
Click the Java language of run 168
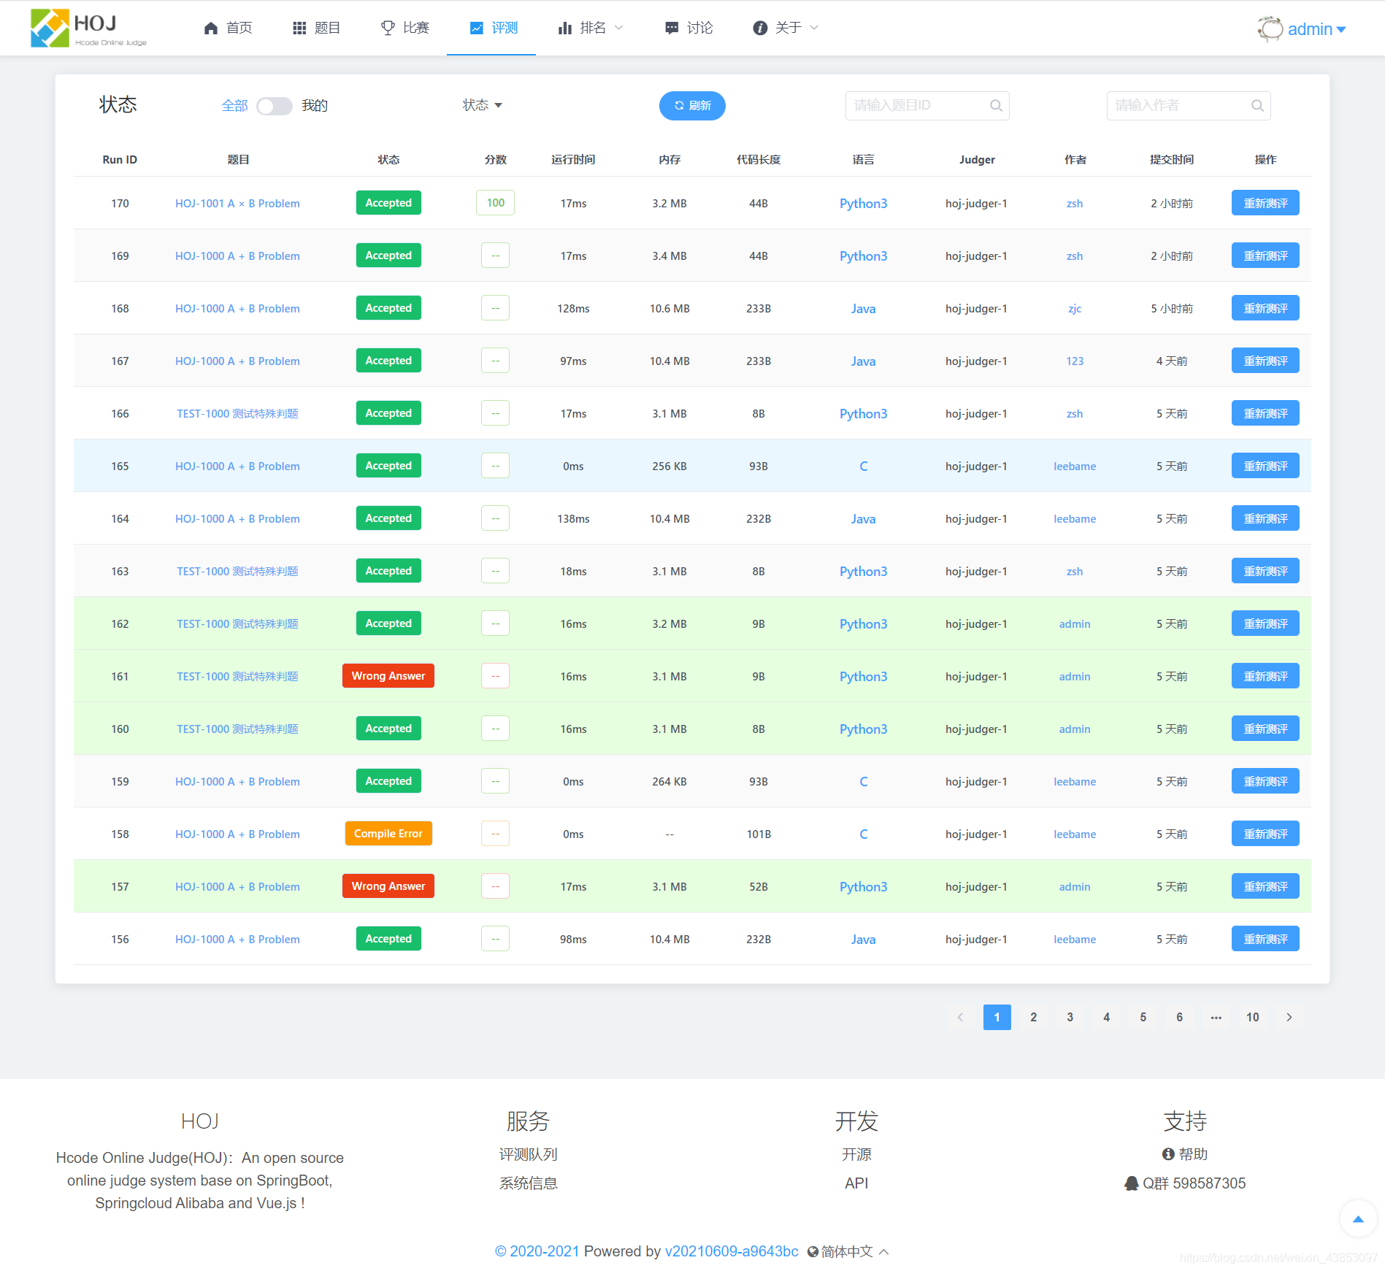pyautogui.click(x=863, y=309)
